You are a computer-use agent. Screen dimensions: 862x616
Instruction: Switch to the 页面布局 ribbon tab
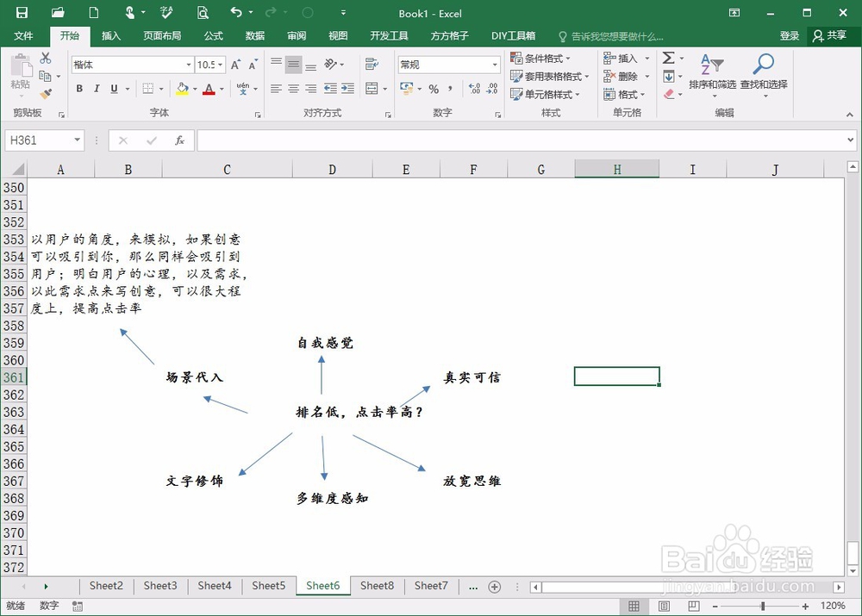(162, 35)
